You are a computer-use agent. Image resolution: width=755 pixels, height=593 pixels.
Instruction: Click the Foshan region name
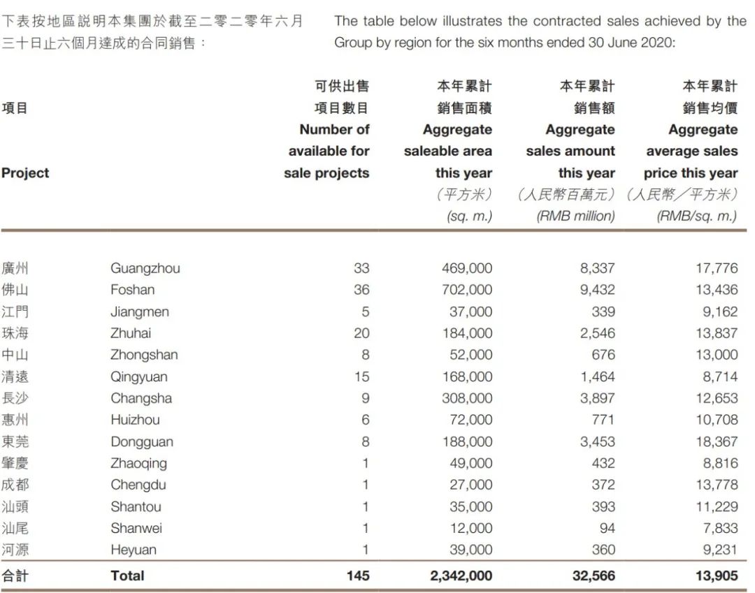(132, 290)
